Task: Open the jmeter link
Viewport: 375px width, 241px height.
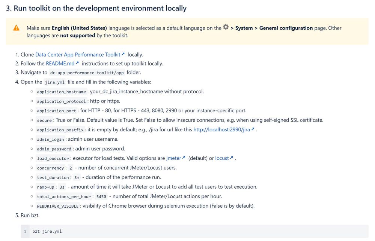Action: [x=174, y=158]
